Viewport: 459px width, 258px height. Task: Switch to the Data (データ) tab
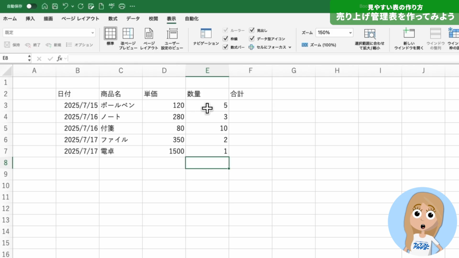(133, 19)
